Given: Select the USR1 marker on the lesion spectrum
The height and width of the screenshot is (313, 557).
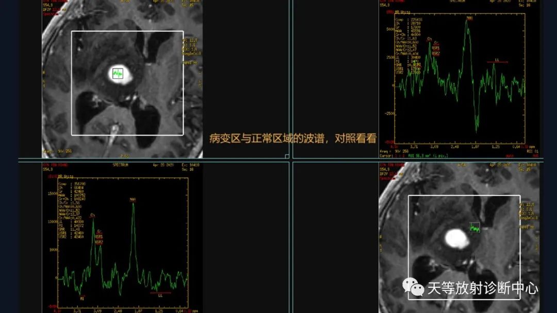Looking at the screenshot, I should pos(436,48).
